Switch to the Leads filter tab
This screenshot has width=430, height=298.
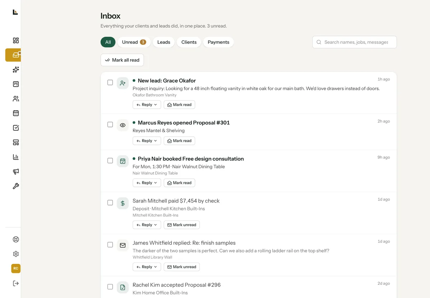[164, 42]
